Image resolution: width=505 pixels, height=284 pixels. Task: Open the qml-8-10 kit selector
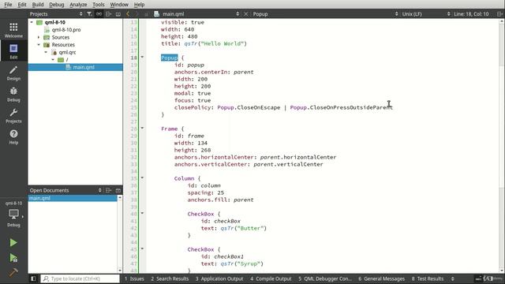point(13,214)
